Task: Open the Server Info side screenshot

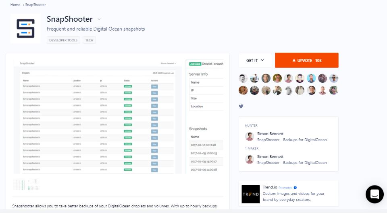Action: (205, 116)
